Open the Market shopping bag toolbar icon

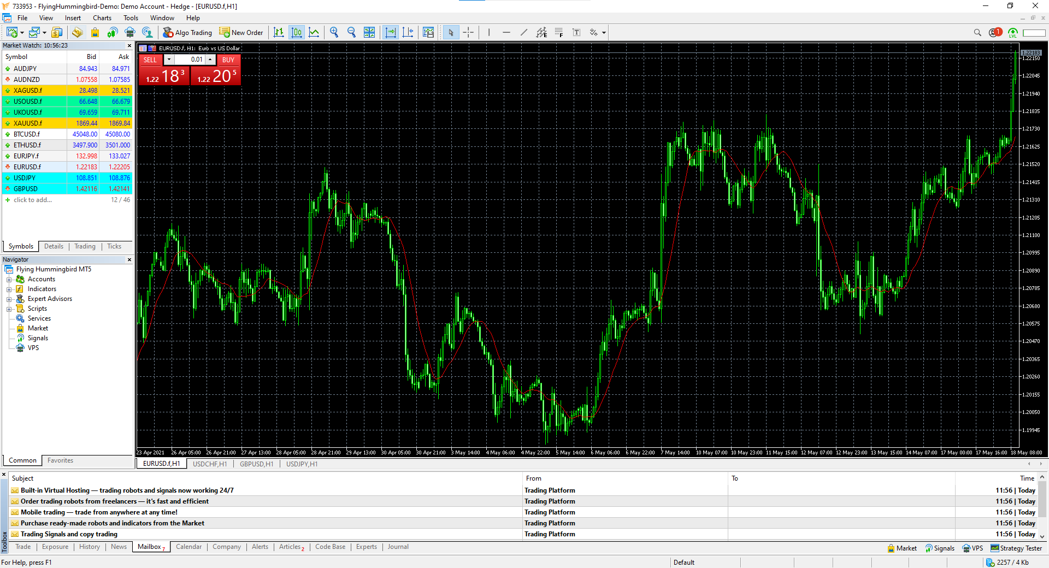pos(95,33)
